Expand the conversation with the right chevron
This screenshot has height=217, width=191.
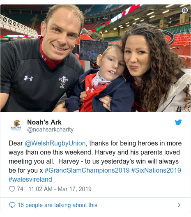(179, 205)
